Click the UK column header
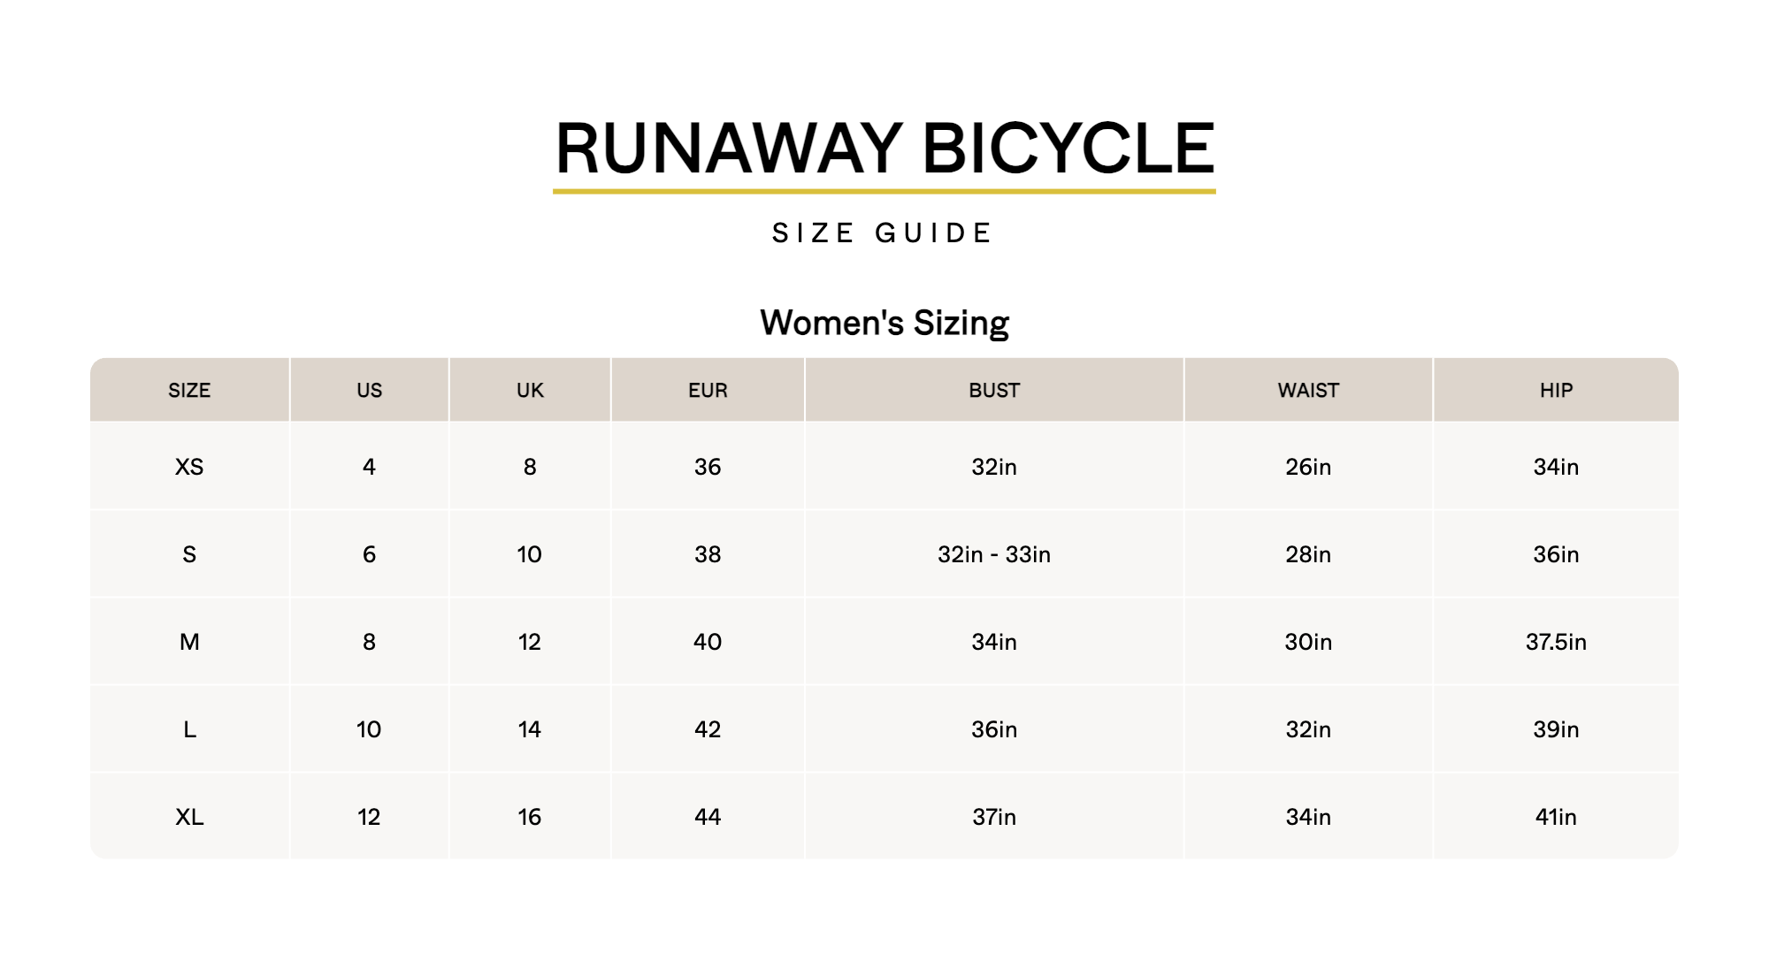1769x976 pixels. click(x=530, y=390)
